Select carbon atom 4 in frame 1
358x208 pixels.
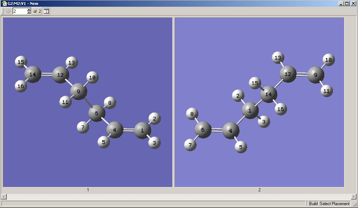coord(115,130)
